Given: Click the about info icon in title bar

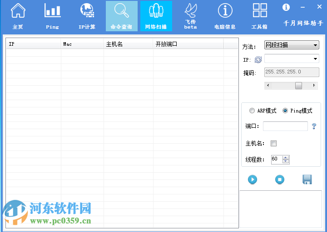Looking at the screenshot, I should [286, 7].
